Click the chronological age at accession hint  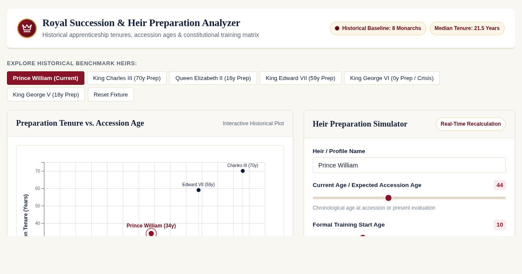[374, 208]
